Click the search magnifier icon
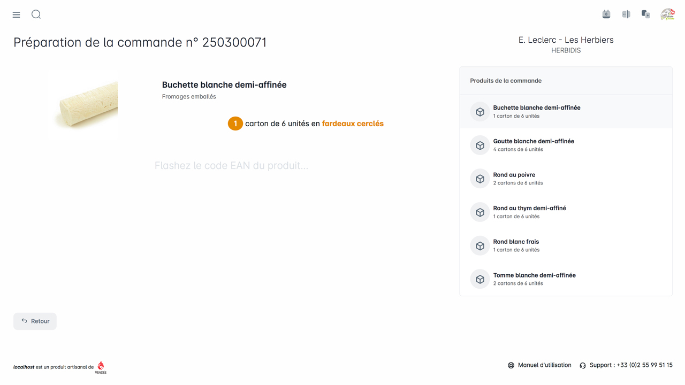This screenshot has height=385, width=685. coord(36,14)
